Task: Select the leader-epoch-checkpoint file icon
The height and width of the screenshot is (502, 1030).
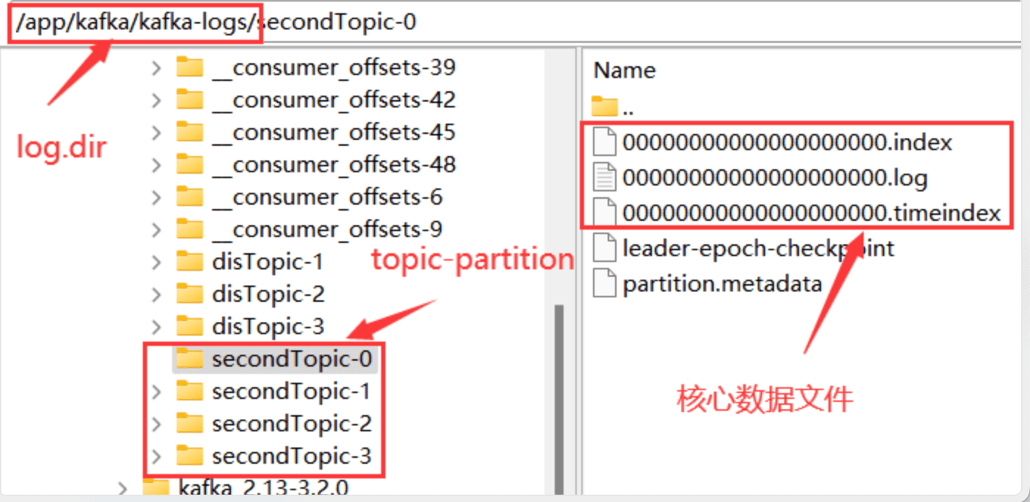Action: 605,248
